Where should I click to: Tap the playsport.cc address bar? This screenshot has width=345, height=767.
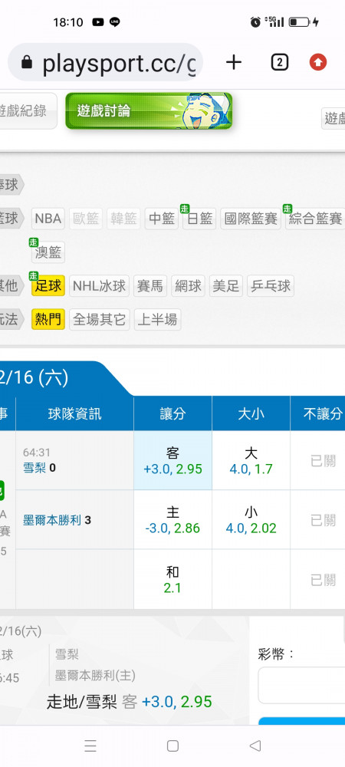[x=105, y=62]
